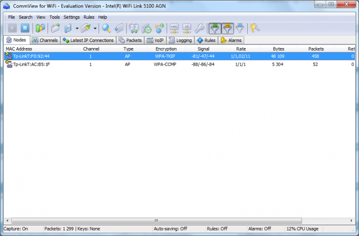
Task: Open the Rules menu
Action: tap(89, 17)
